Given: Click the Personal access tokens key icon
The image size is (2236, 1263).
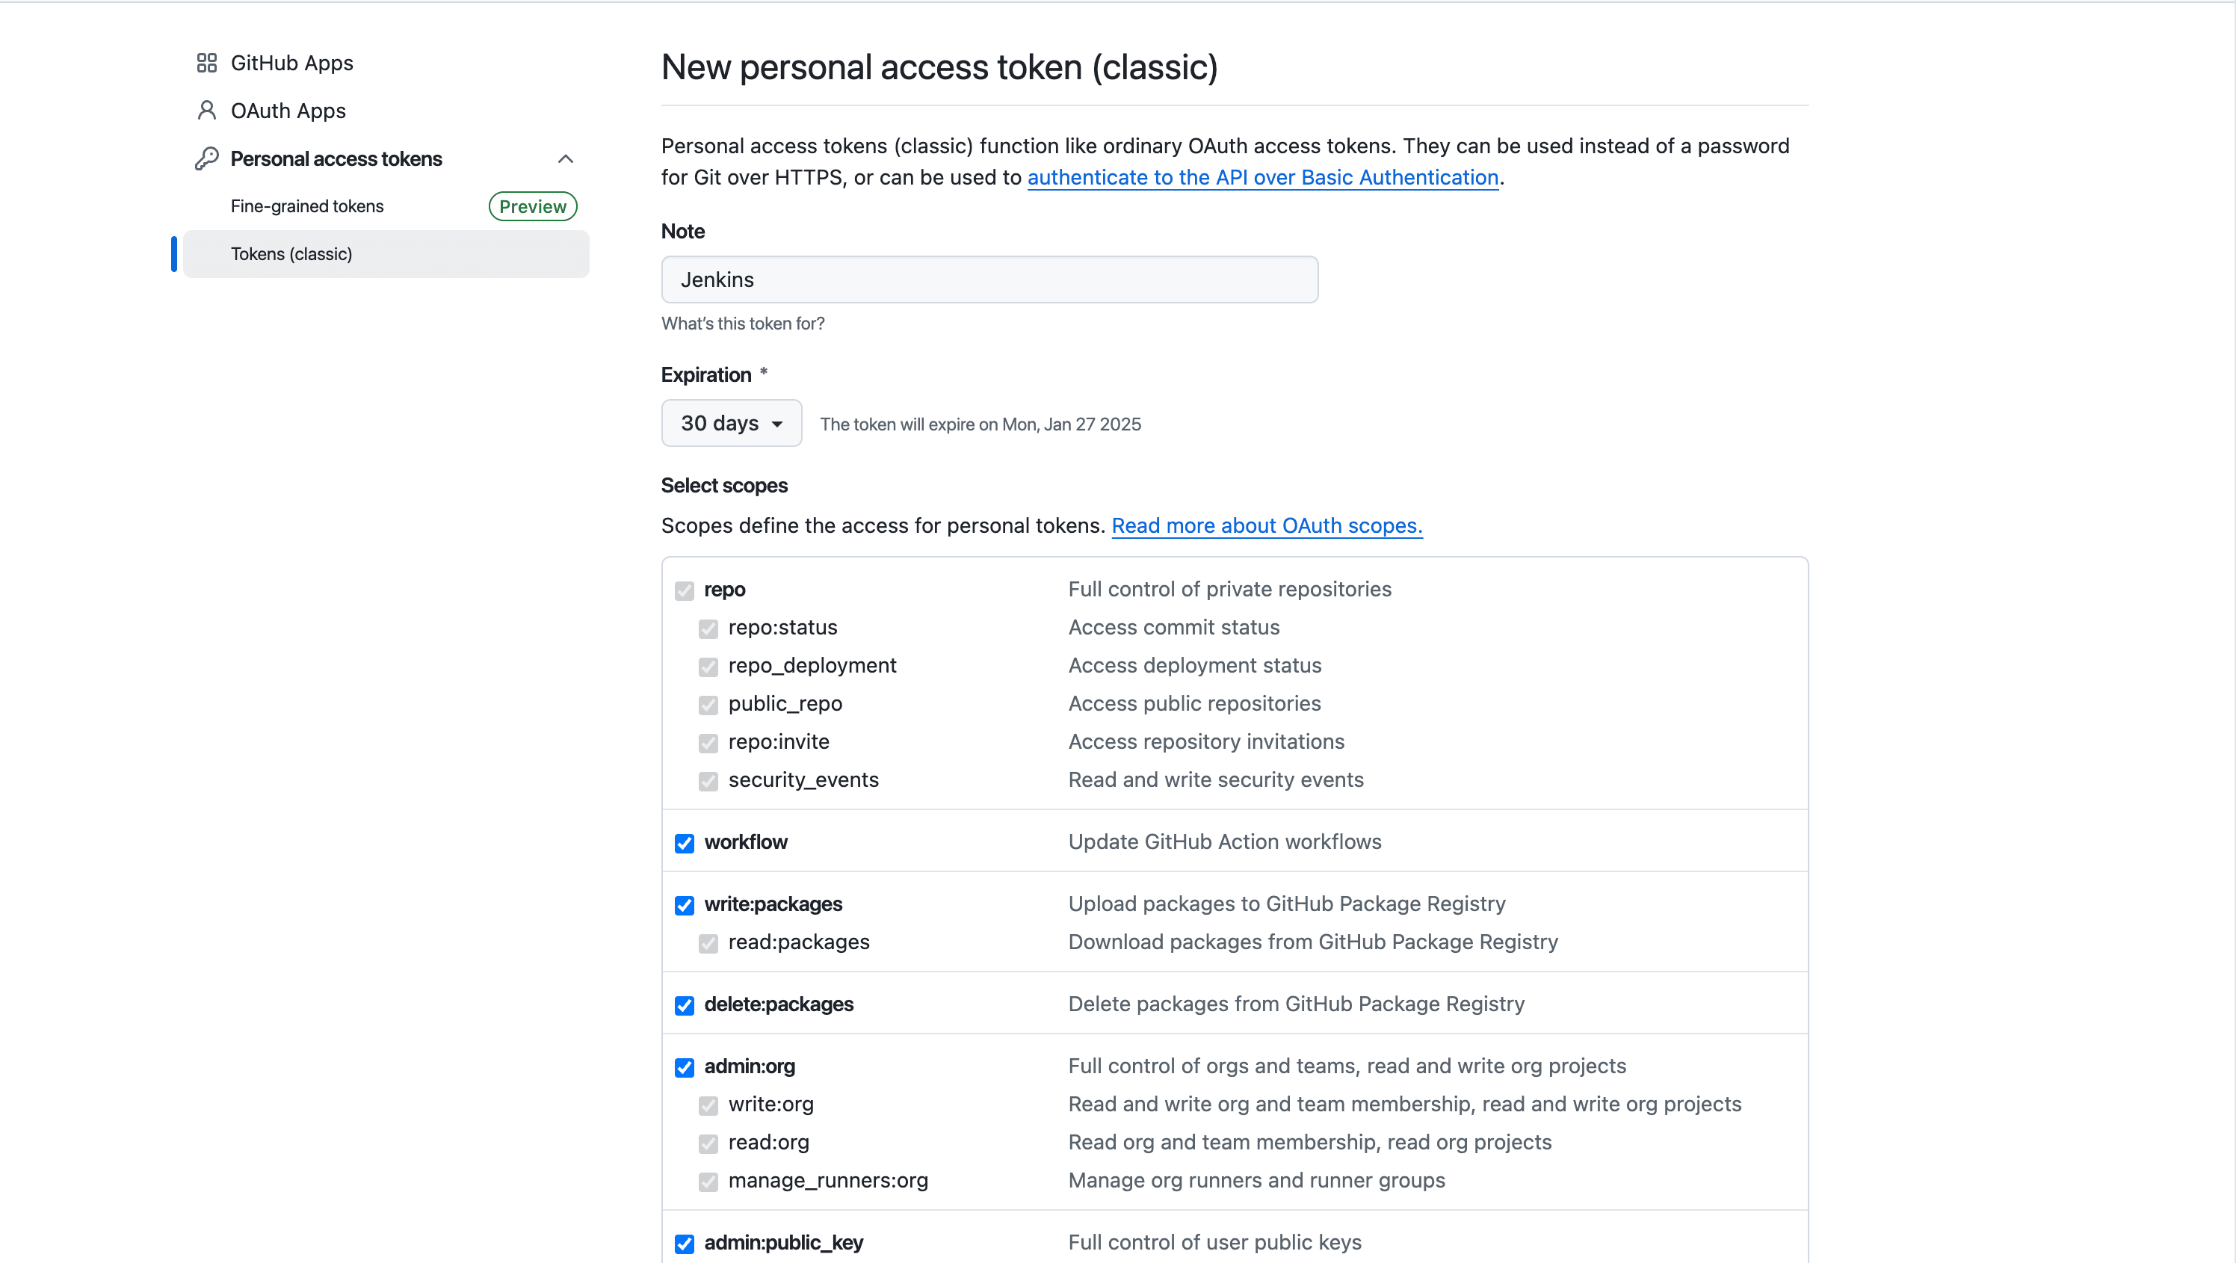Looking at the screenshot, I should [206, 159].
